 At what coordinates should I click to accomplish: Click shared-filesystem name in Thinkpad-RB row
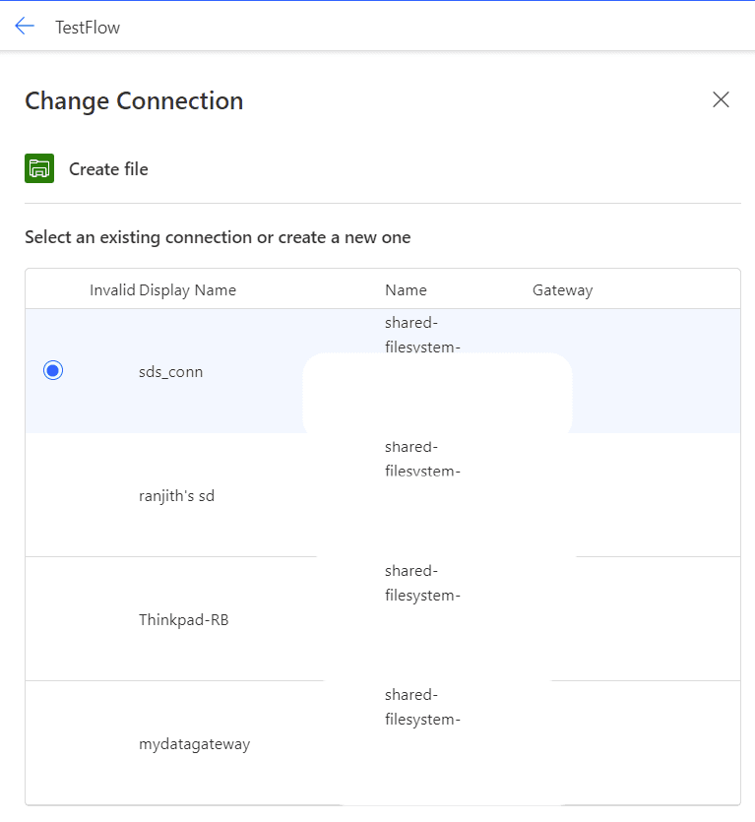point(422,583)
